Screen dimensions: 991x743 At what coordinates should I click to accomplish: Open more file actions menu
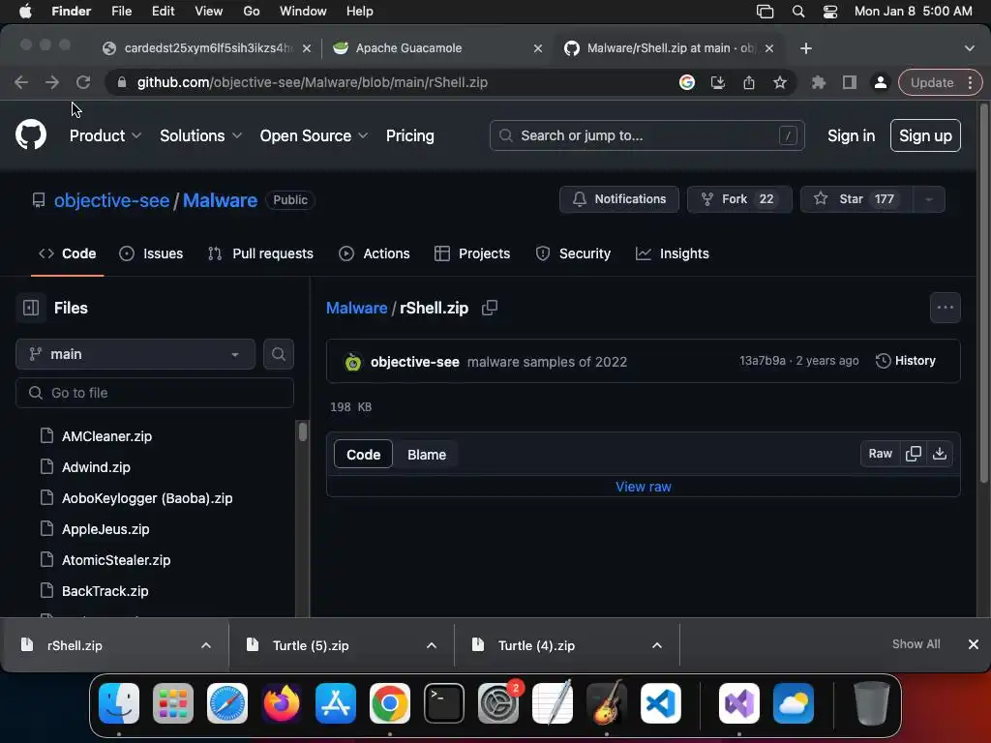click(x=945, y=308)
